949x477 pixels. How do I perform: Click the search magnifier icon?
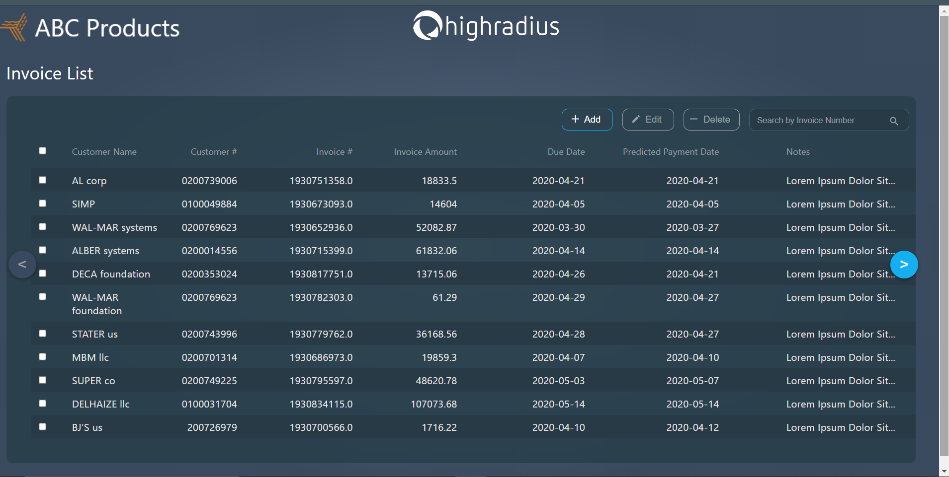coord(893,120)
